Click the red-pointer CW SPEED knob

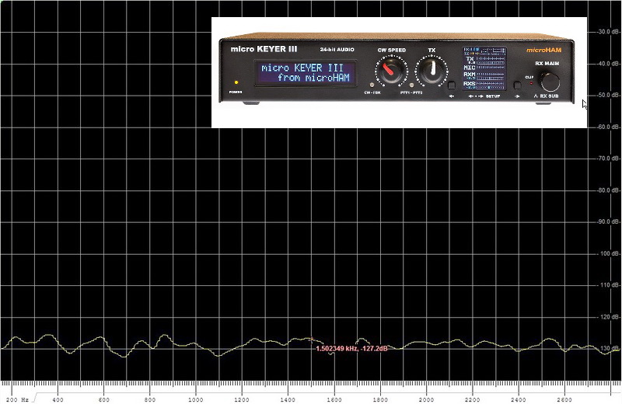tap(391, 71)
